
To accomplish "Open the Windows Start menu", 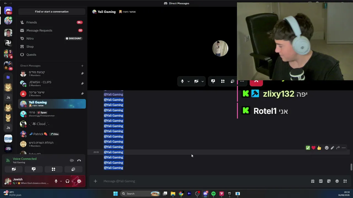I will pos(116,194).
